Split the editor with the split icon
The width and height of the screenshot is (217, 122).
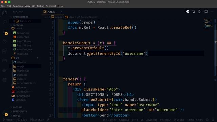click(x=206, y=12)
